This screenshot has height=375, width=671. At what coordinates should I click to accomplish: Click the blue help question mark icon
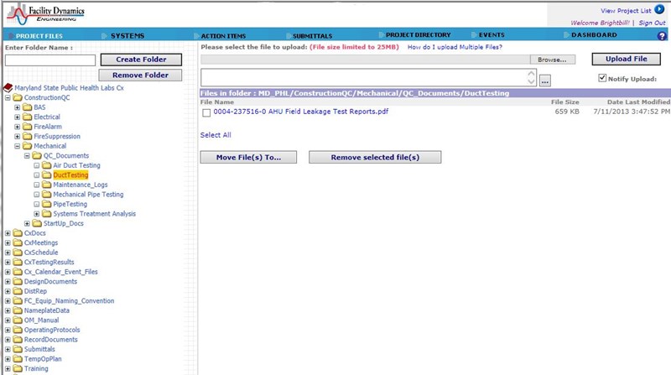[662, 36]
